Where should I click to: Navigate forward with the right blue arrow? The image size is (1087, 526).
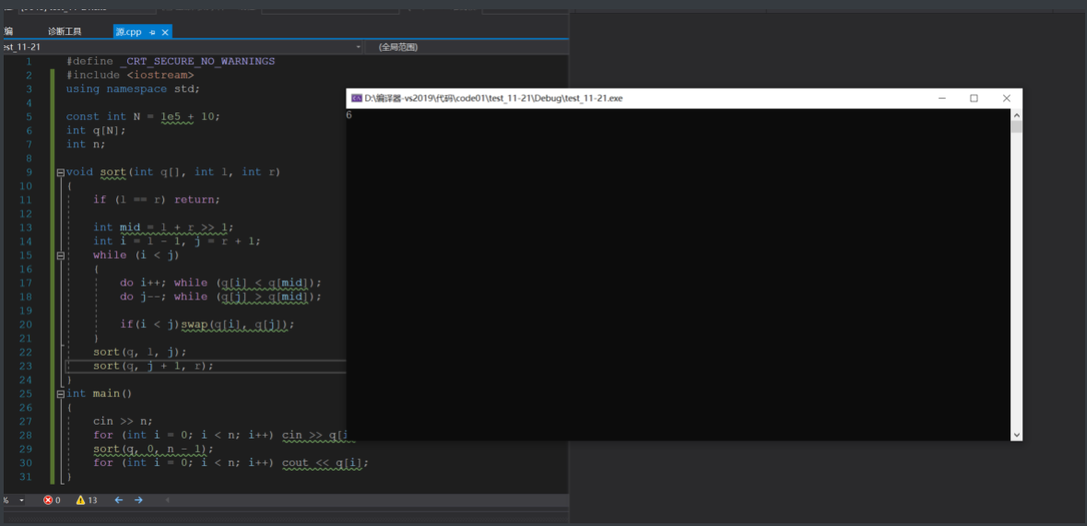coord(138,499)
